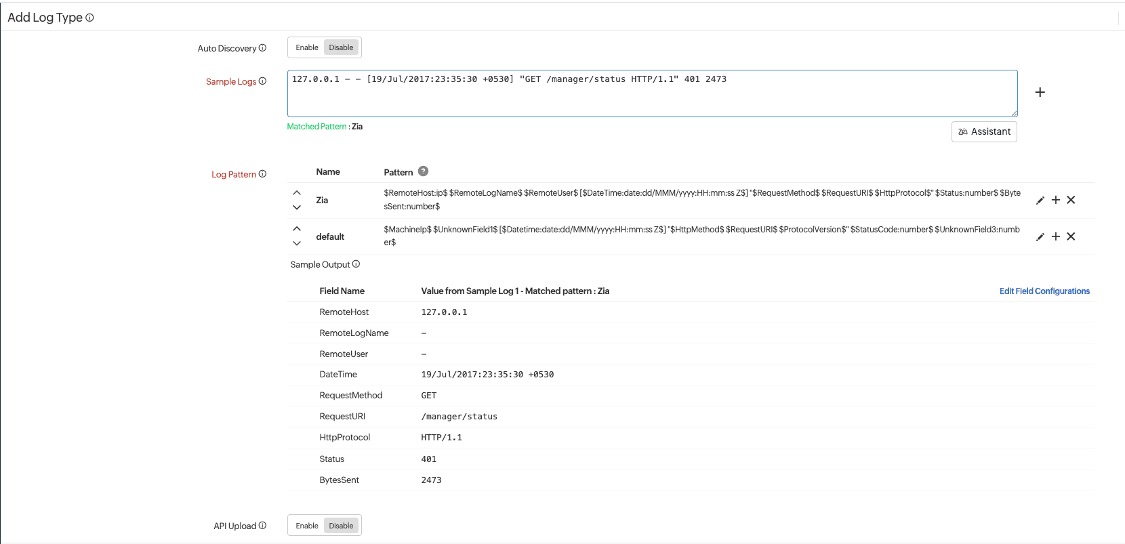
Task: Click inside the Sample Logs text area
Action: tap(652, 95)
